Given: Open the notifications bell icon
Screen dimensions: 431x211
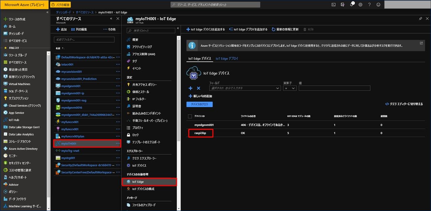Looking at the screenshot, I should coord(352,5).
